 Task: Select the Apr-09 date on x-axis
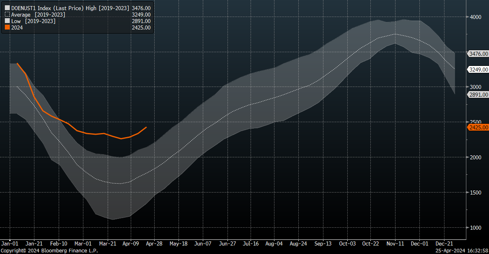(130, 244)
